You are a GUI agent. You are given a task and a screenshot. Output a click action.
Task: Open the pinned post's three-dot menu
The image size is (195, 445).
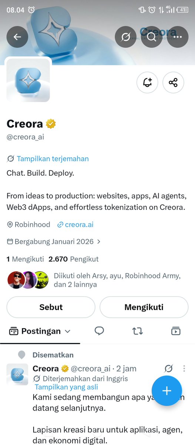tap(184, 369)
